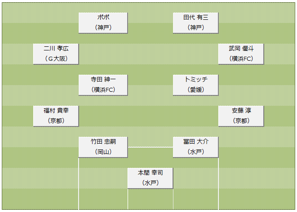Click the name text ポポ
This screenshot has width=297, height=212.
tap(103, 17)
